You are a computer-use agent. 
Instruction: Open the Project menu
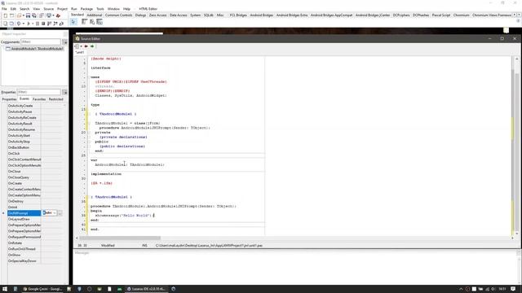click(x=62, y=9)
